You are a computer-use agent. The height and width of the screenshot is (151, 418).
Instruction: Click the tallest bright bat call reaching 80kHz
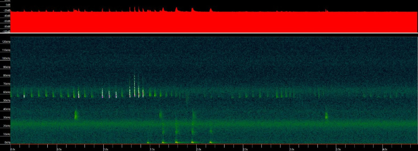coord(135,86)
